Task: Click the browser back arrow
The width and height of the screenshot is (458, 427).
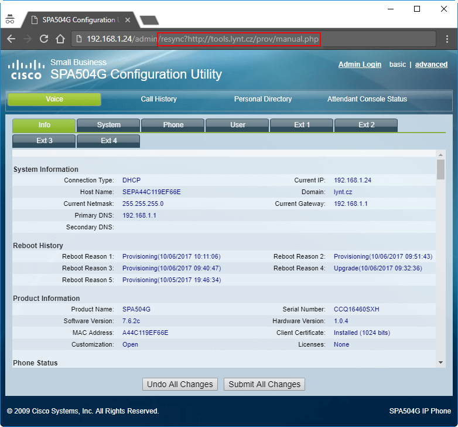Action: click(11, 39)
